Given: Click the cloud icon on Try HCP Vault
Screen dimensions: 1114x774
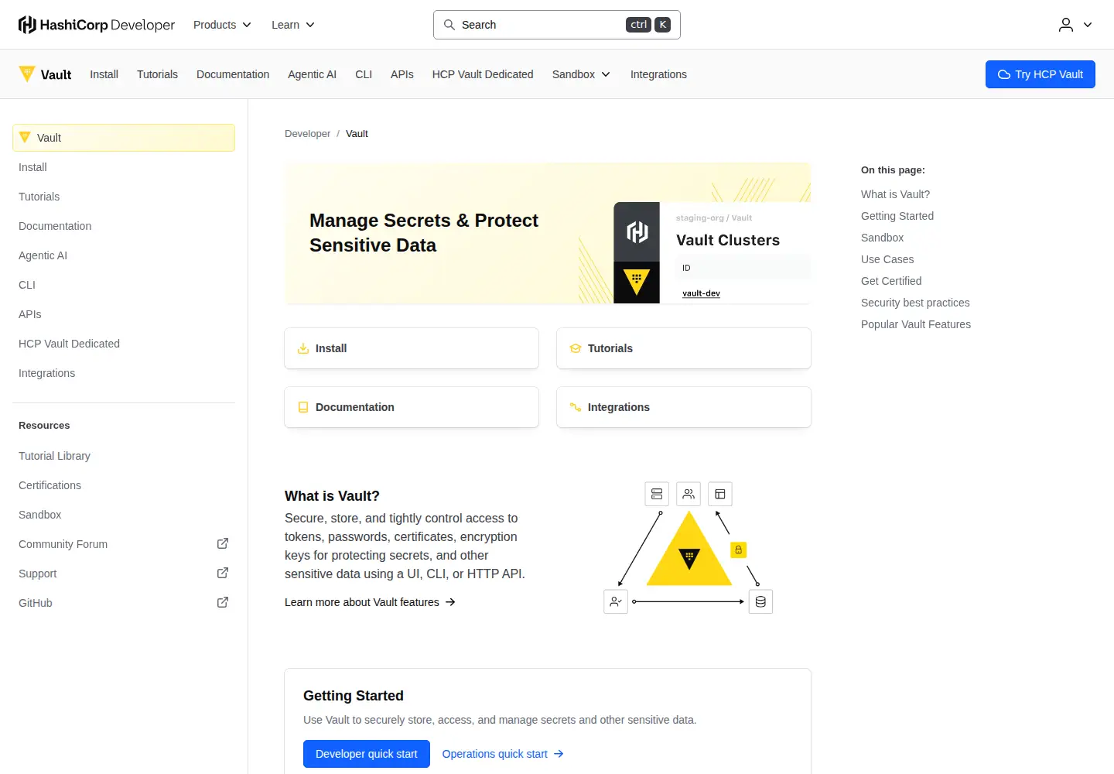Looking at the screenshot, I should pyautogui.click(x=1004, y=74).
